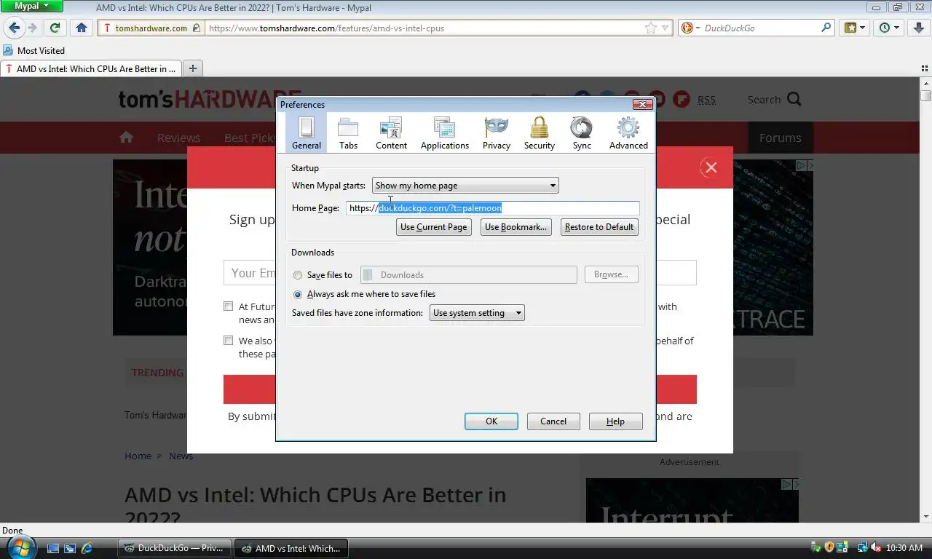
Task: Launch Internet Explorer from quick launch
Action: pyautogui.click(x=87, y=548)
